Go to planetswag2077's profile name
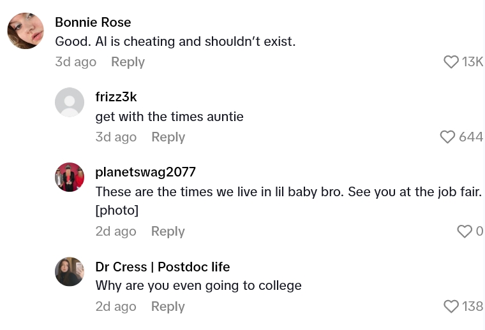 tap(145, 172)
